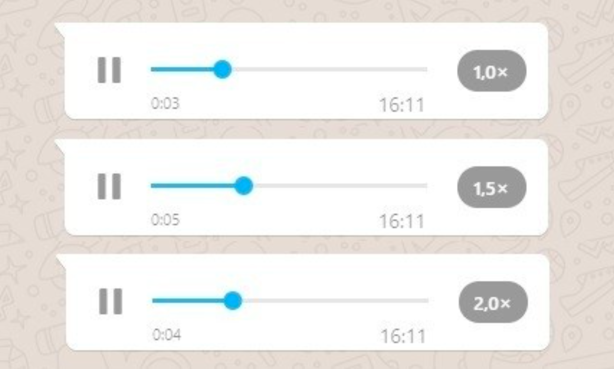Toggle the 1,0× playback speed button
Viewport: 614px width, 369px height.
tap(491, 71)
